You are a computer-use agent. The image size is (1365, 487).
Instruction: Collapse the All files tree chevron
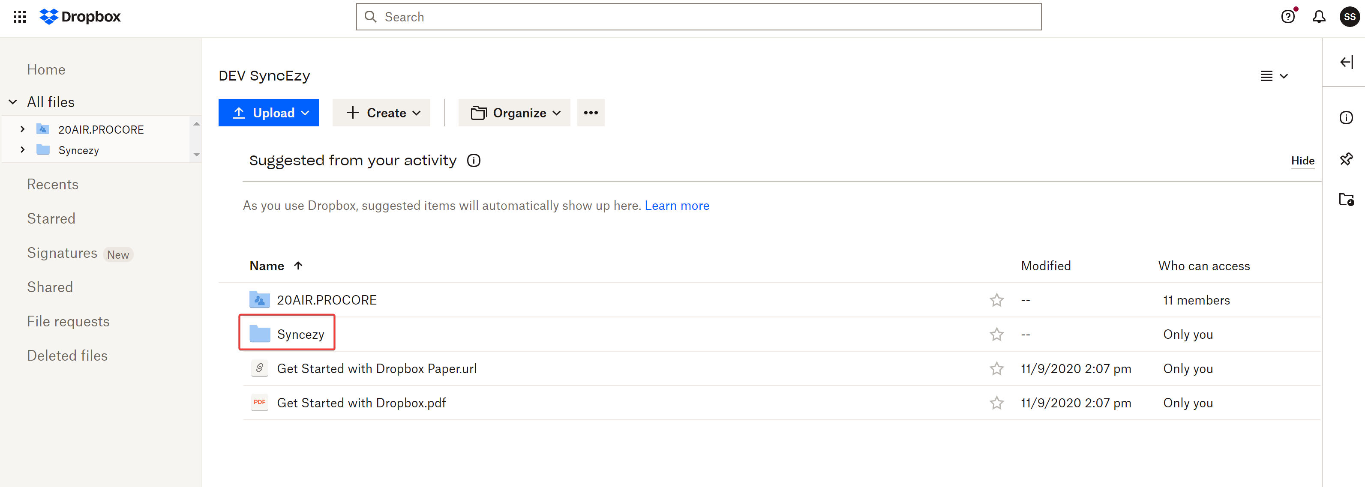coord(13,102)
